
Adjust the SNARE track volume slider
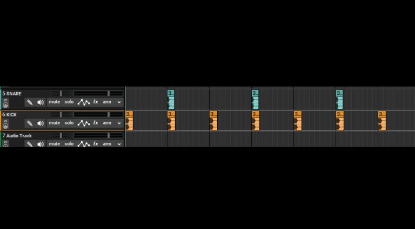(61, 94)
